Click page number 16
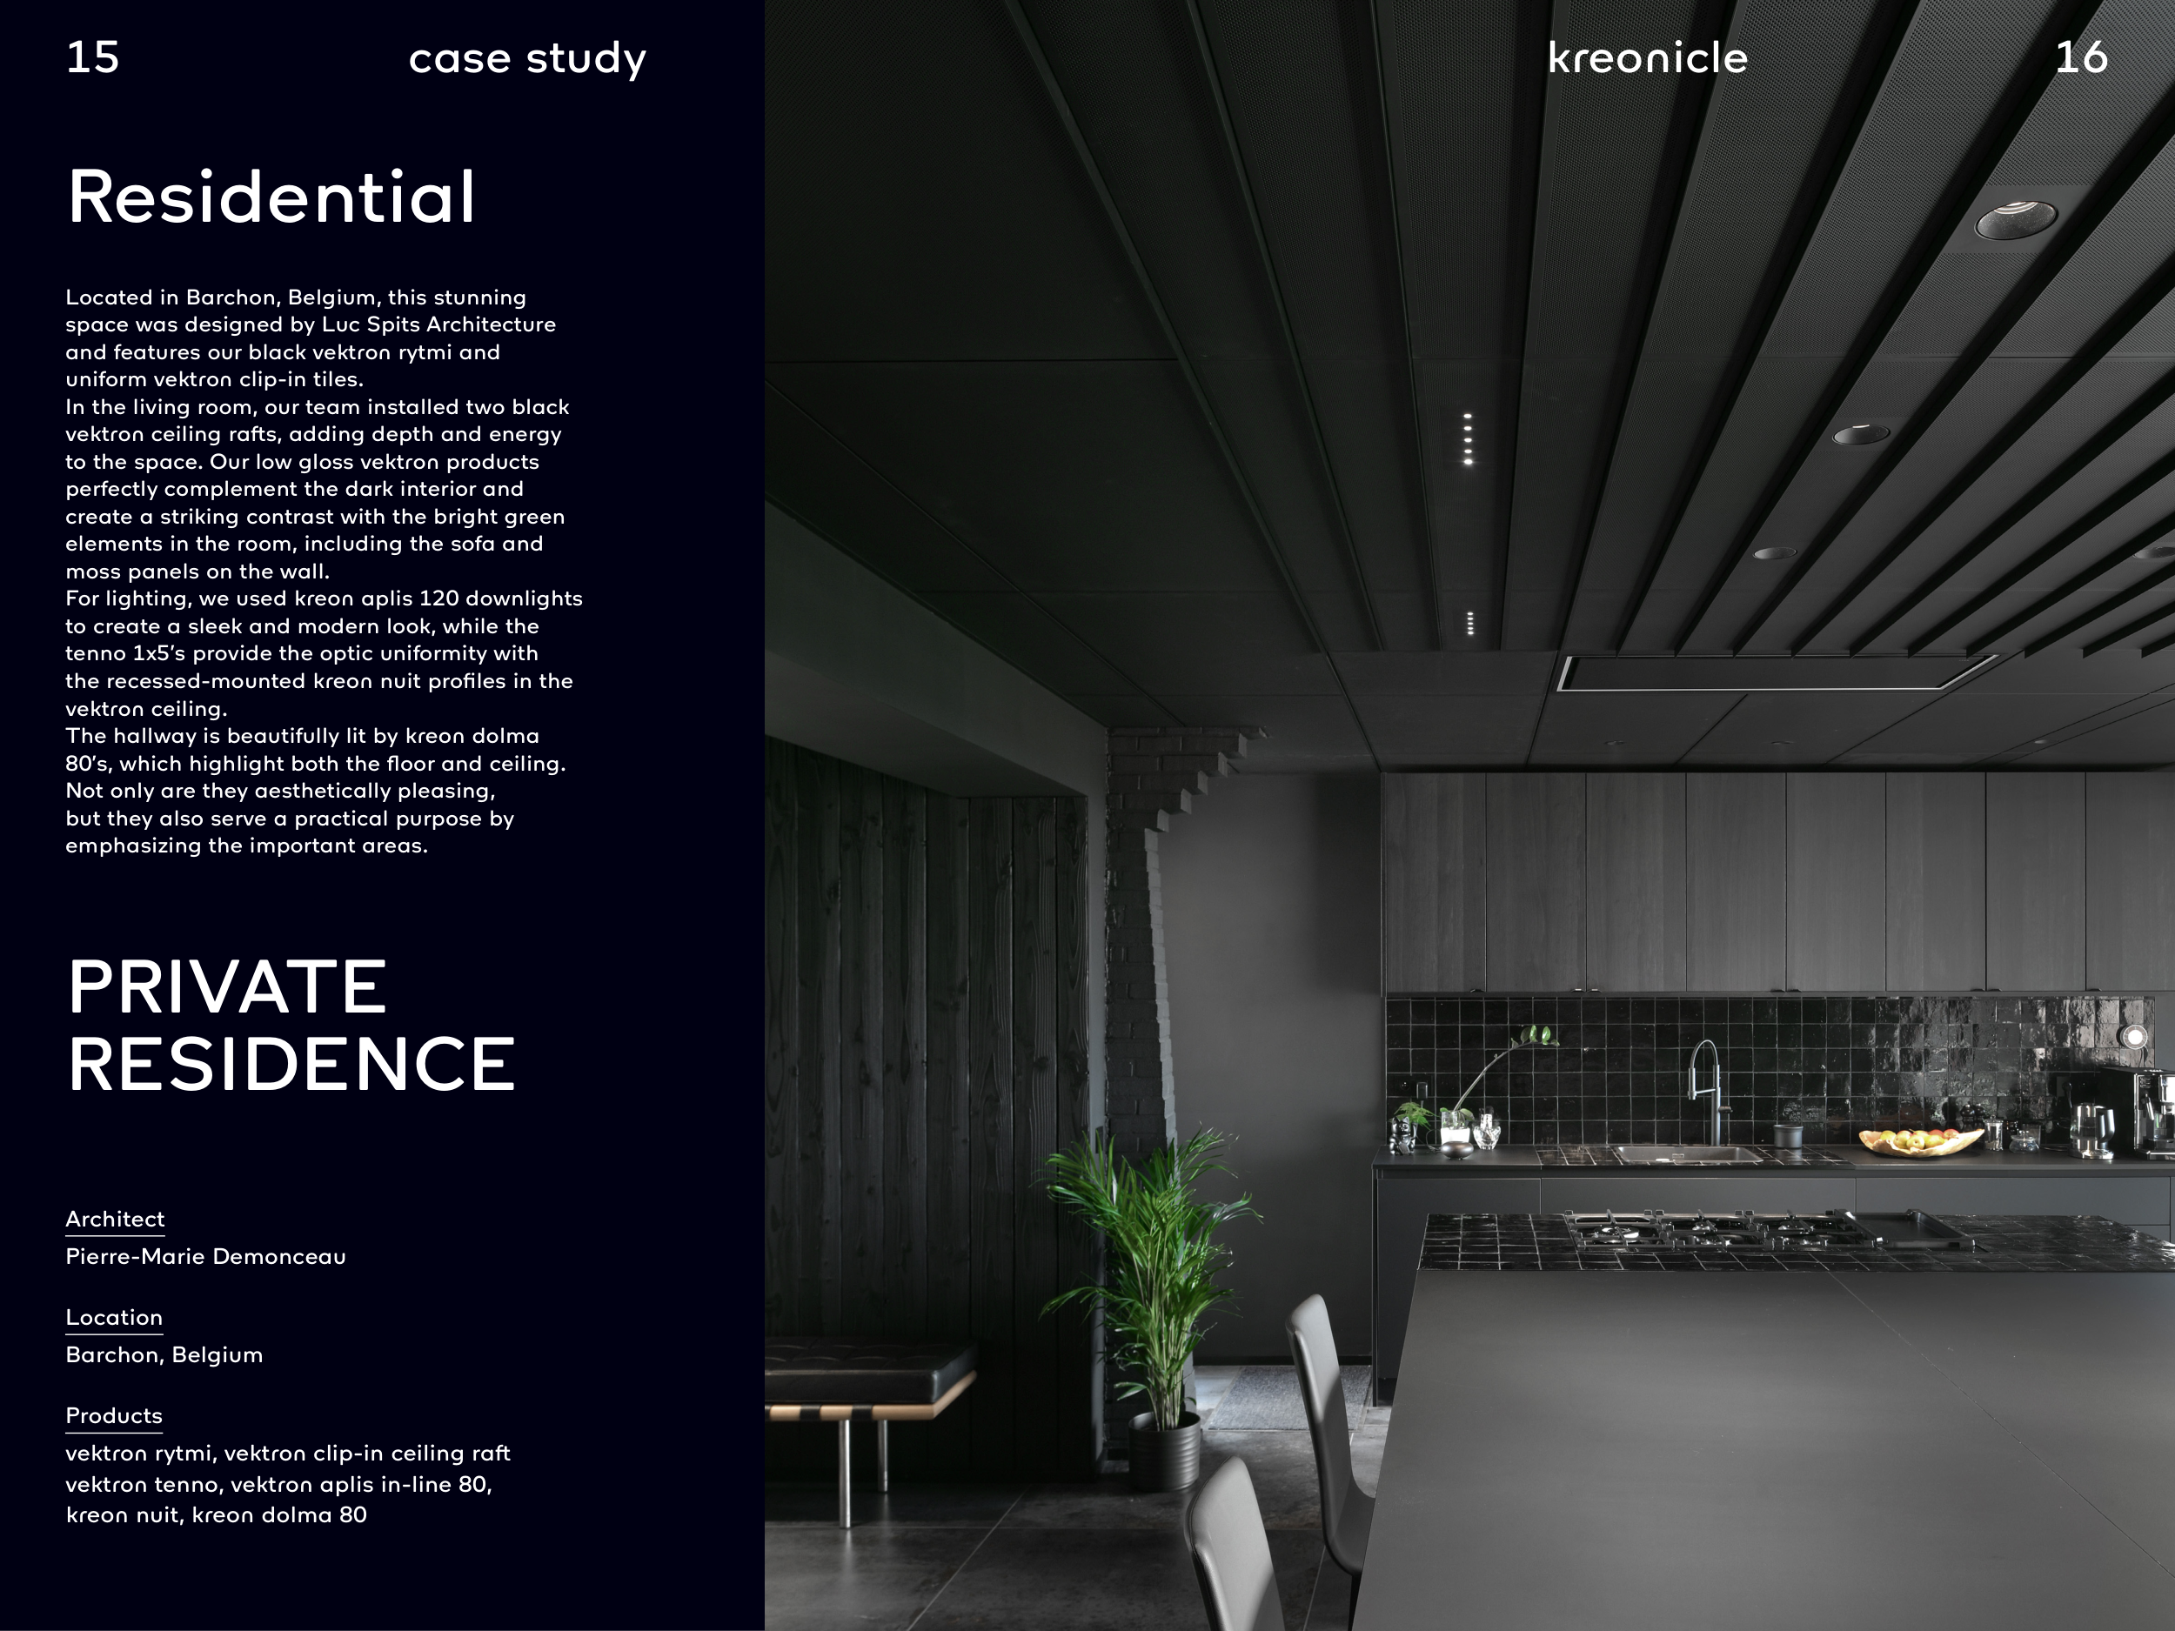The width and height of the screenshot is (2175, 1631). coord(2081,58)
